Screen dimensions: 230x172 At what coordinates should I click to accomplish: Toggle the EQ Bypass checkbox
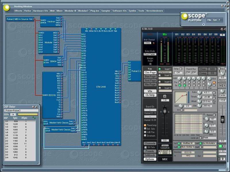point(214,115)
